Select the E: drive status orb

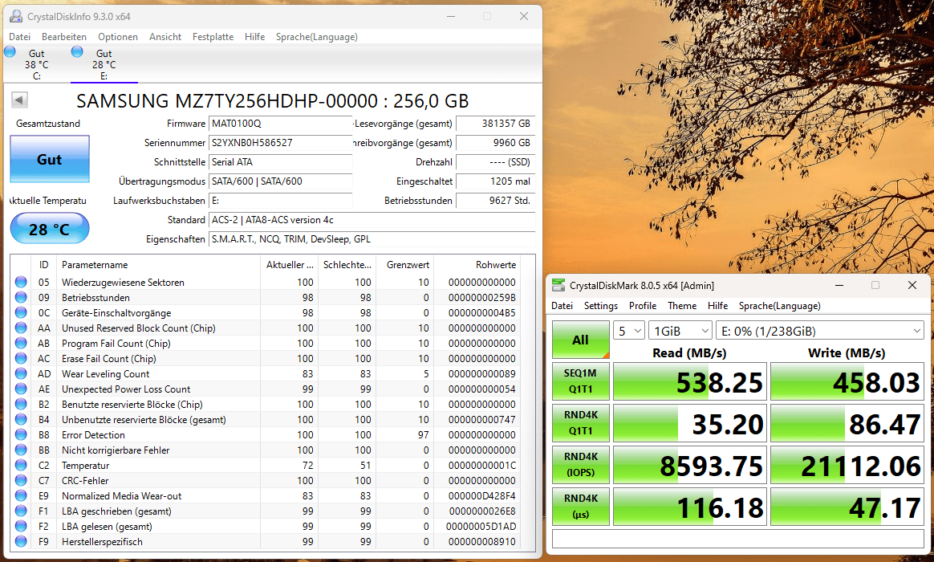pos(77,52)
